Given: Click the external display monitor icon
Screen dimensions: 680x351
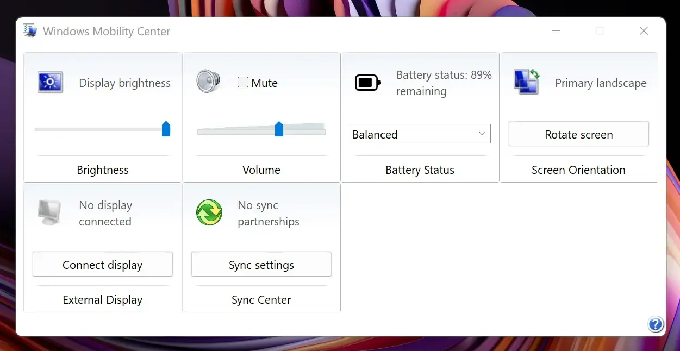Looking at the screenshot, I should tap(50, 212).
